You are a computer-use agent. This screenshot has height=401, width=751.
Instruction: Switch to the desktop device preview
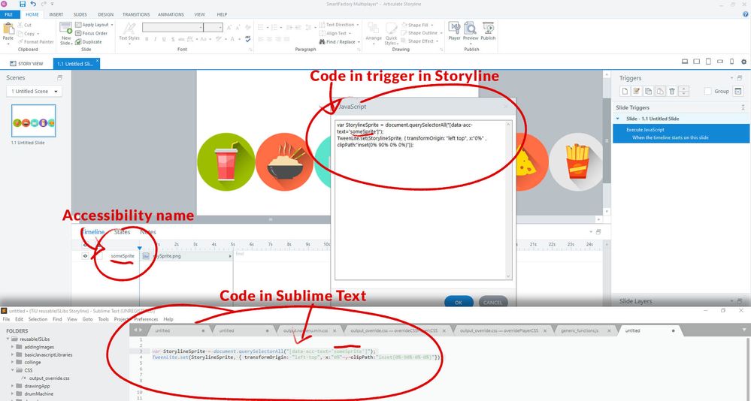[x=684, y=63]
